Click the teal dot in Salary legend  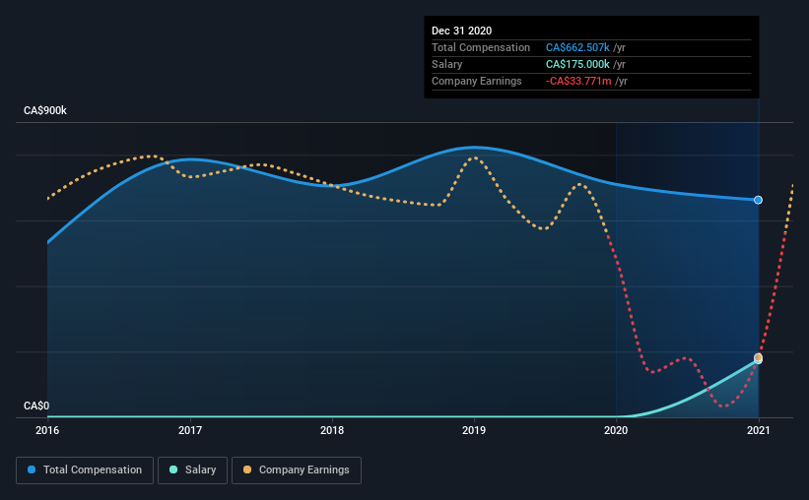[x=173, y=469]
